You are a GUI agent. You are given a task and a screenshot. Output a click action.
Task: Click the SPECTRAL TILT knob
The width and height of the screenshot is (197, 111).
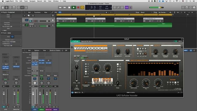146,82
